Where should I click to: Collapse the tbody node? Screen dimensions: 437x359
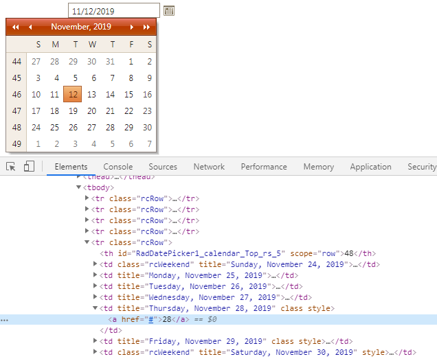tap(78, 187)
